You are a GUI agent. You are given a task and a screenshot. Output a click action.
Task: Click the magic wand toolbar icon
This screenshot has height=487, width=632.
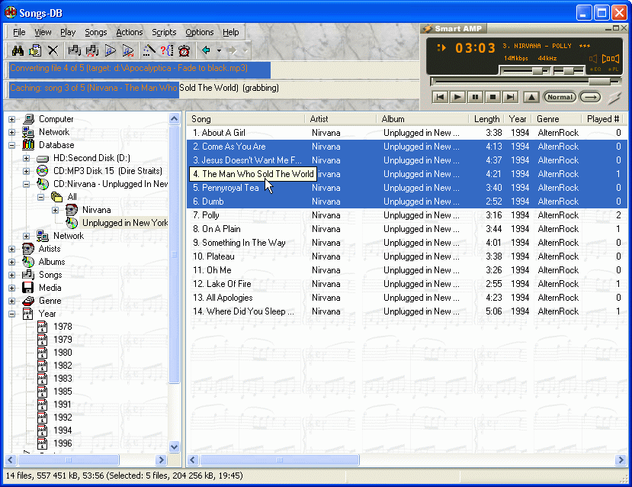149,50
